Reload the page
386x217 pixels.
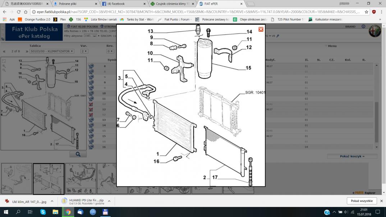point(19,12)
